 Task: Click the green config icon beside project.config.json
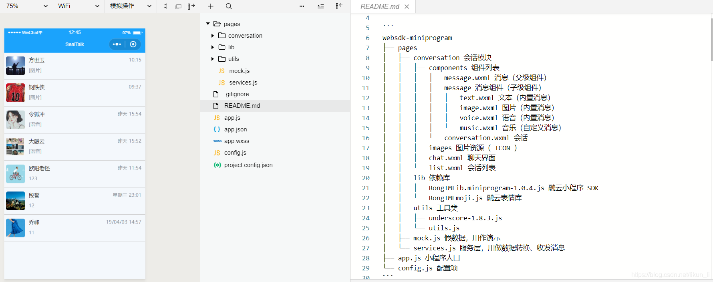[x=217, y=165]
